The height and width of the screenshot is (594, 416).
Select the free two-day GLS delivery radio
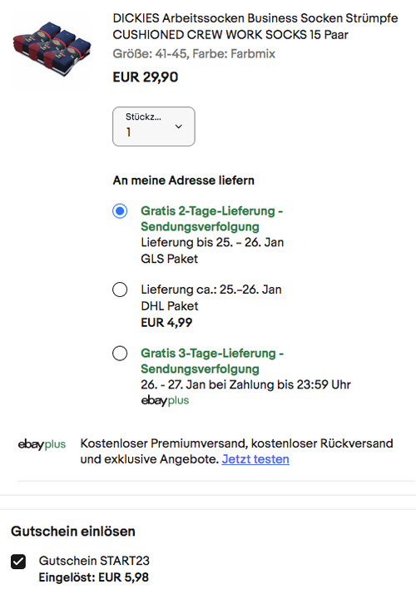(120, 211)
